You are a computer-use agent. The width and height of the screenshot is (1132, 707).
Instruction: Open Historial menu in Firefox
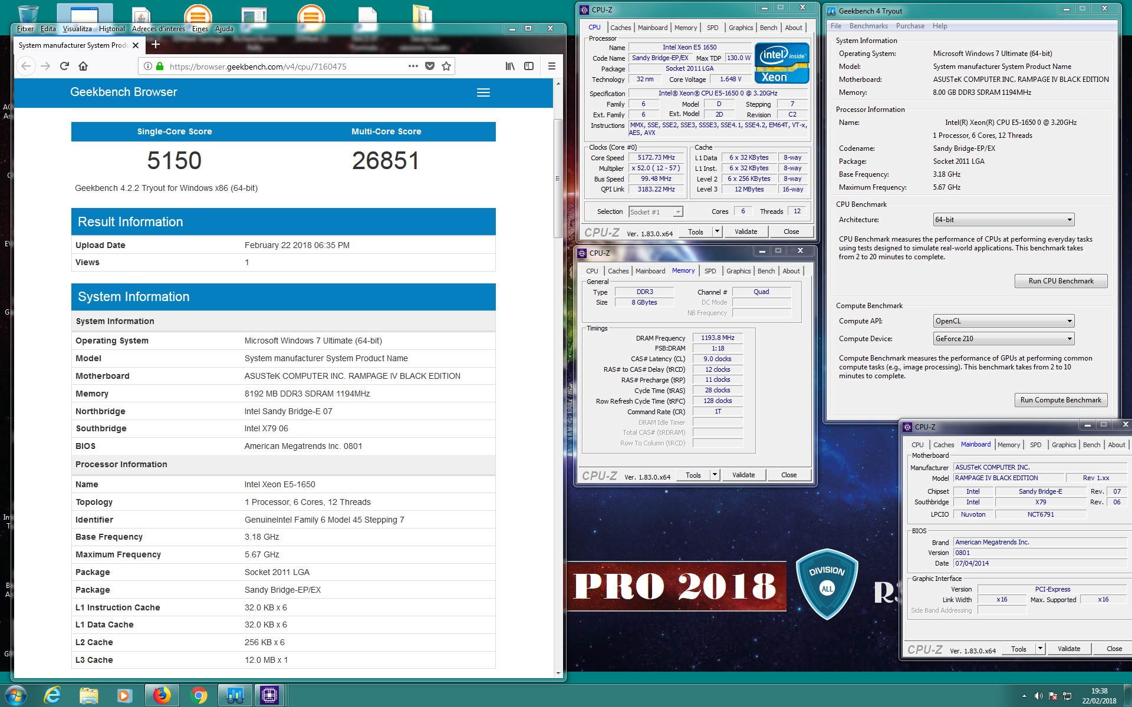111,28
